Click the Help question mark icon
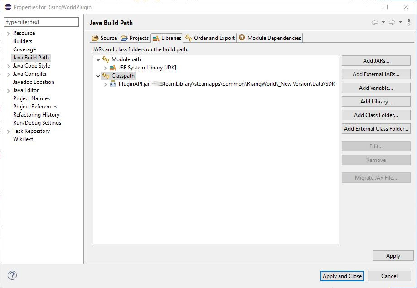Image resolution: width=417 pixels, height=288 pixels. point(12,275)
